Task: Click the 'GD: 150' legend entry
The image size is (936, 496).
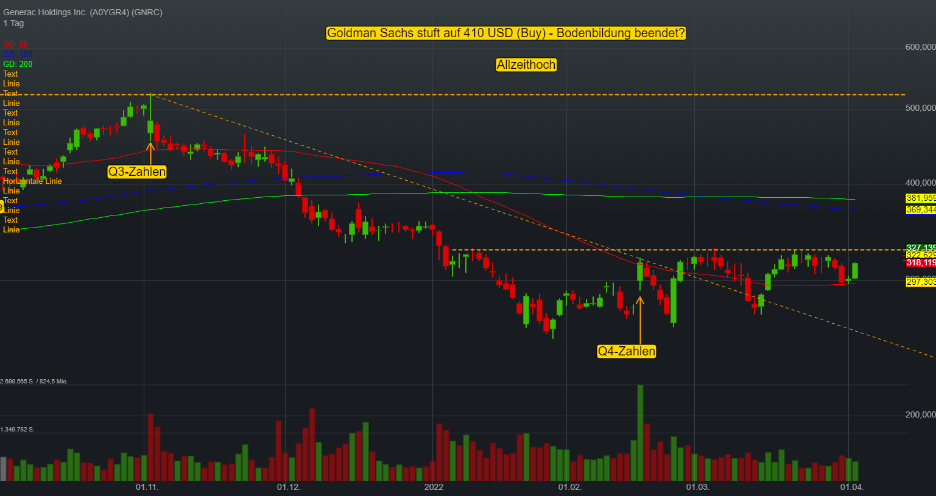Action: coord(18,54)
